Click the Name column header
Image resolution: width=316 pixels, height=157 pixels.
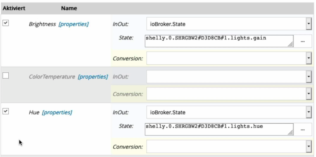(69, 8)
